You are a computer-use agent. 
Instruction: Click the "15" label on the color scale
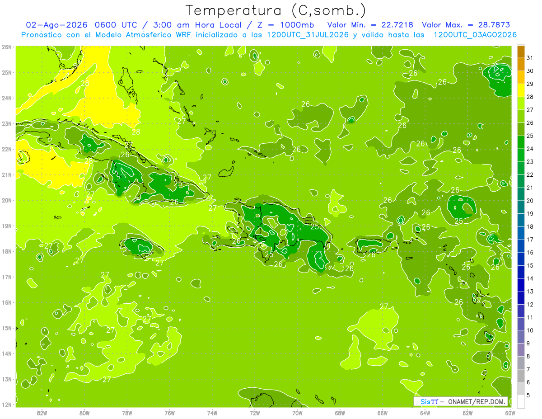click(530, 265)
